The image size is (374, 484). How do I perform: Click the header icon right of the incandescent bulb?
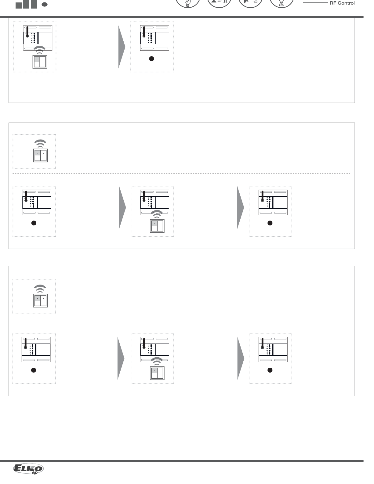[x=219, y=2]
